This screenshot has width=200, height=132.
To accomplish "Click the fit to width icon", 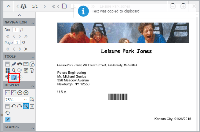I will point(8,93).
